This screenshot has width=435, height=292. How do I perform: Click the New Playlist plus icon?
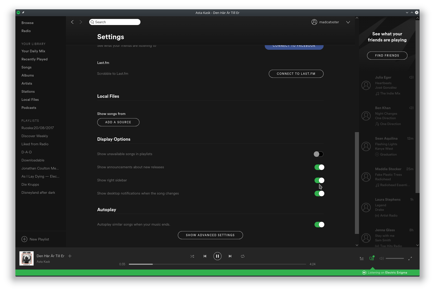(x=24, y=239)
